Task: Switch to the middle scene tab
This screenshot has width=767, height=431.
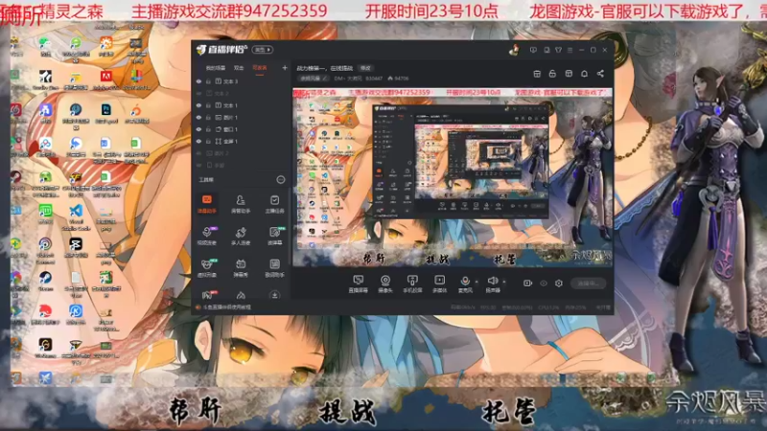Action: tap(239, 68)
